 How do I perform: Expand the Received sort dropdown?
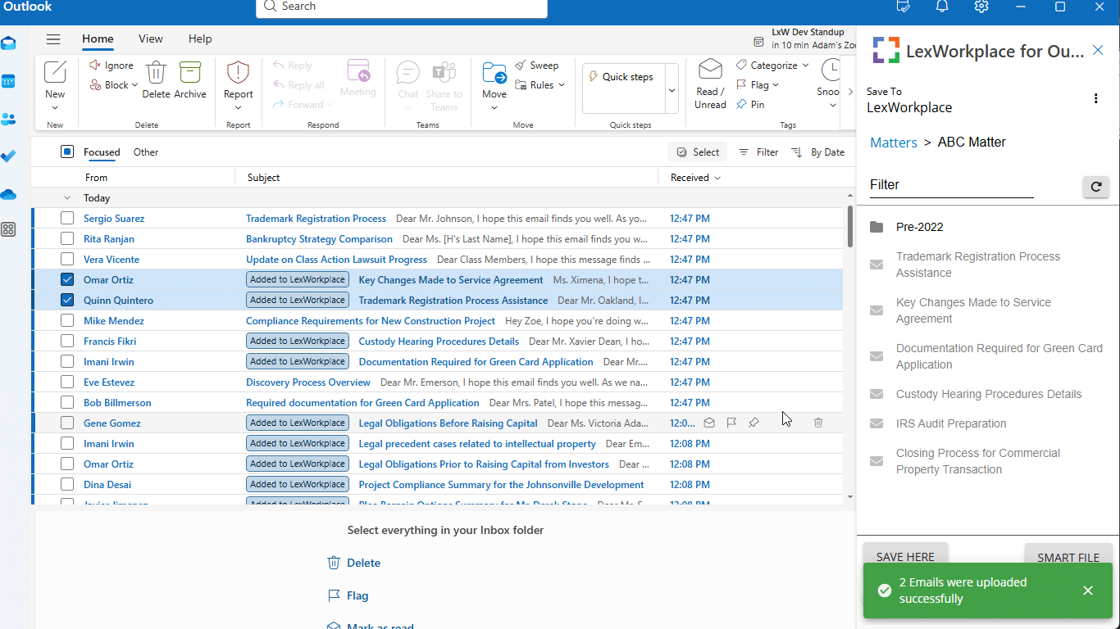tap(693, 178)
